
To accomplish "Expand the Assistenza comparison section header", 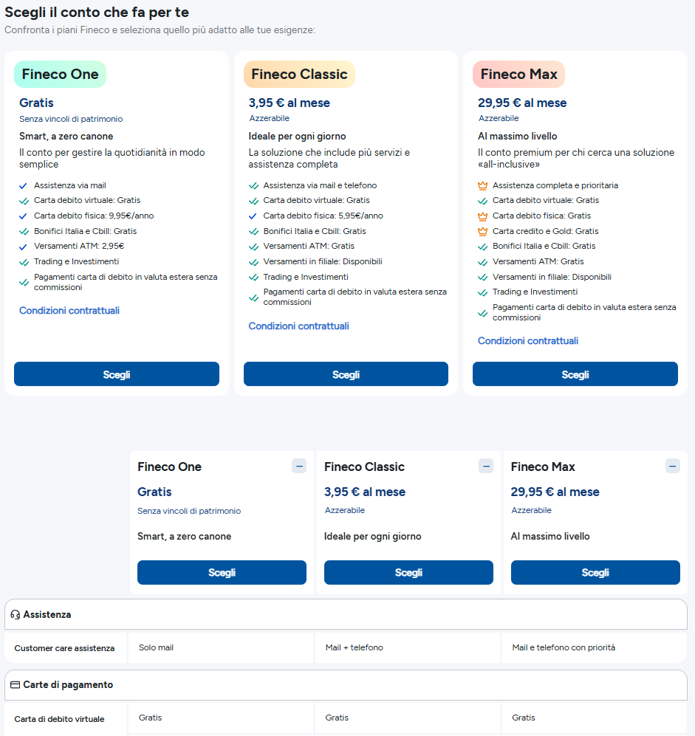I will pos(346,614).
